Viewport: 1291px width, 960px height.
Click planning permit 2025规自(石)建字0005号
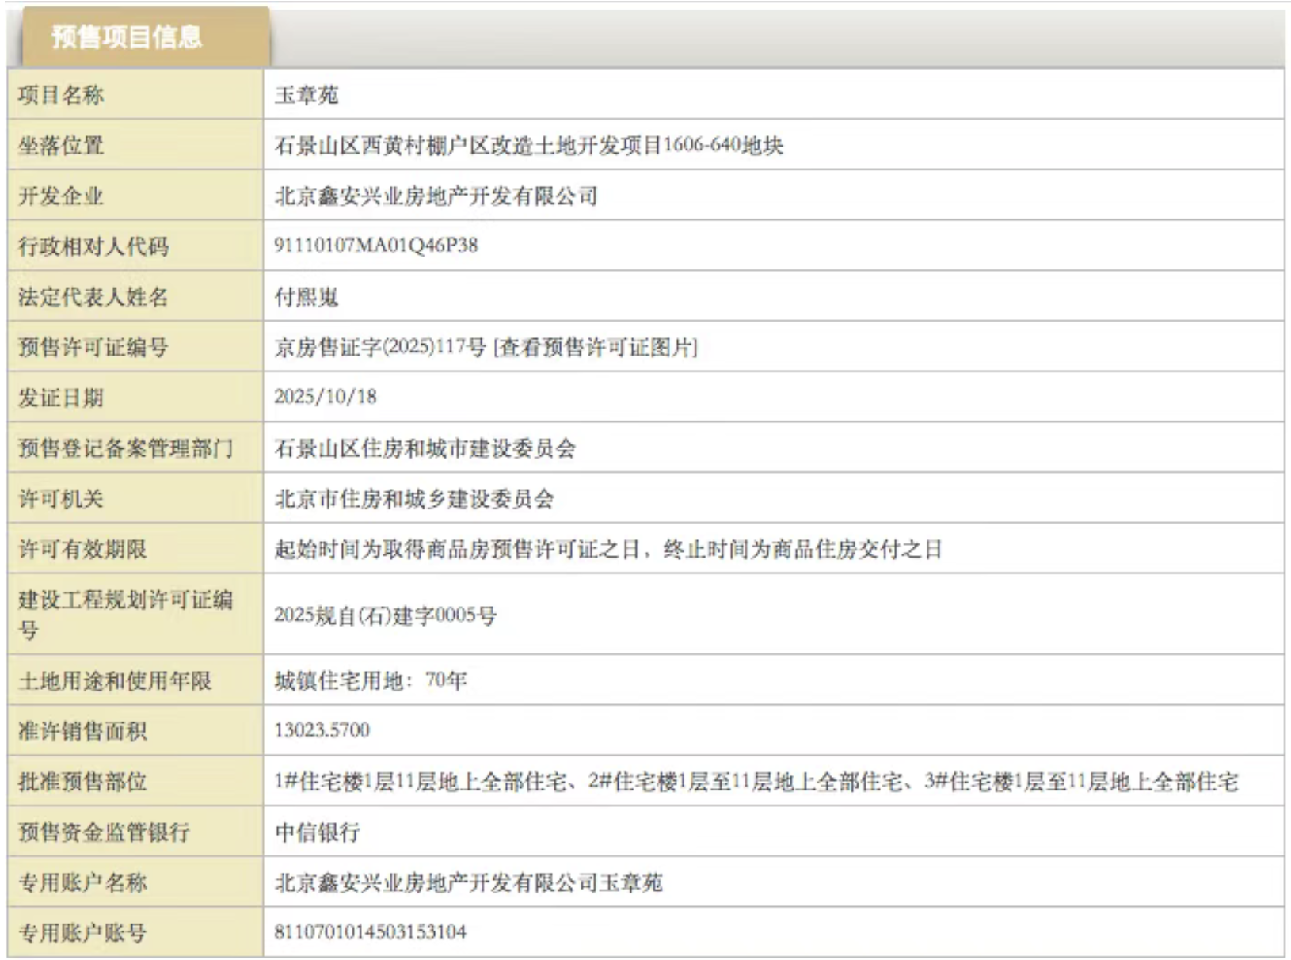[x=385, y=615]
